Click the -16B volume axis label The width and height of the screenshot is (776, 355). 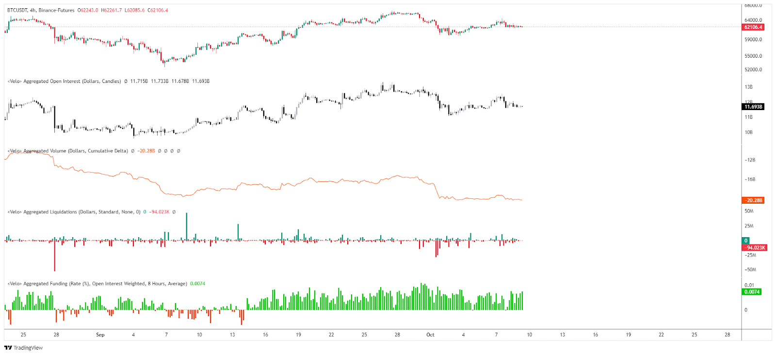click(x=750, y=179)
